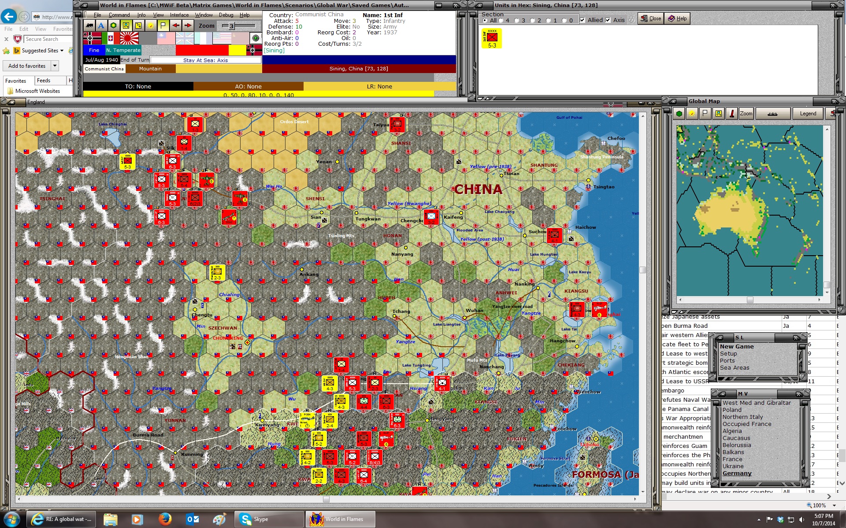Select the Japanese rising sun flag

coord(129,38)
